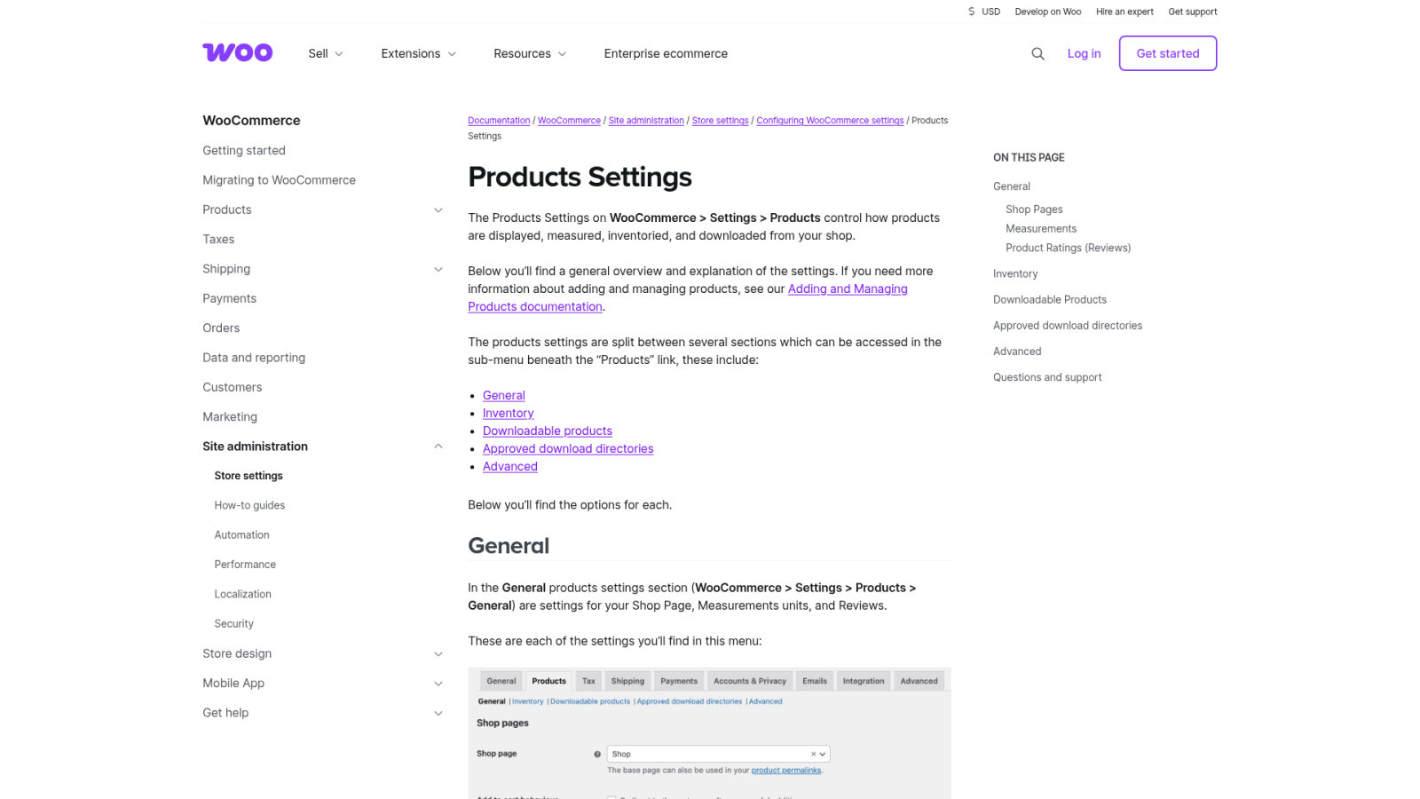Image resolution: width=1420 pixels, height=799 pixels.
Task: Click WooCommerce breadcrumb link
Action: [x=569, y=121]
